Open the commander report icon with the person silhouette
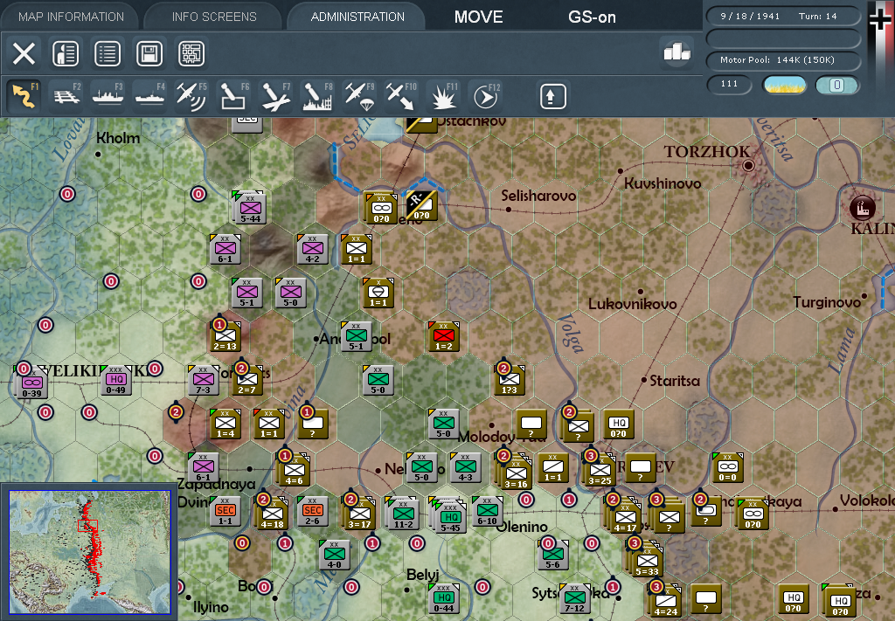The width and height of the screenshot is (895, 621). click(66, 54)
